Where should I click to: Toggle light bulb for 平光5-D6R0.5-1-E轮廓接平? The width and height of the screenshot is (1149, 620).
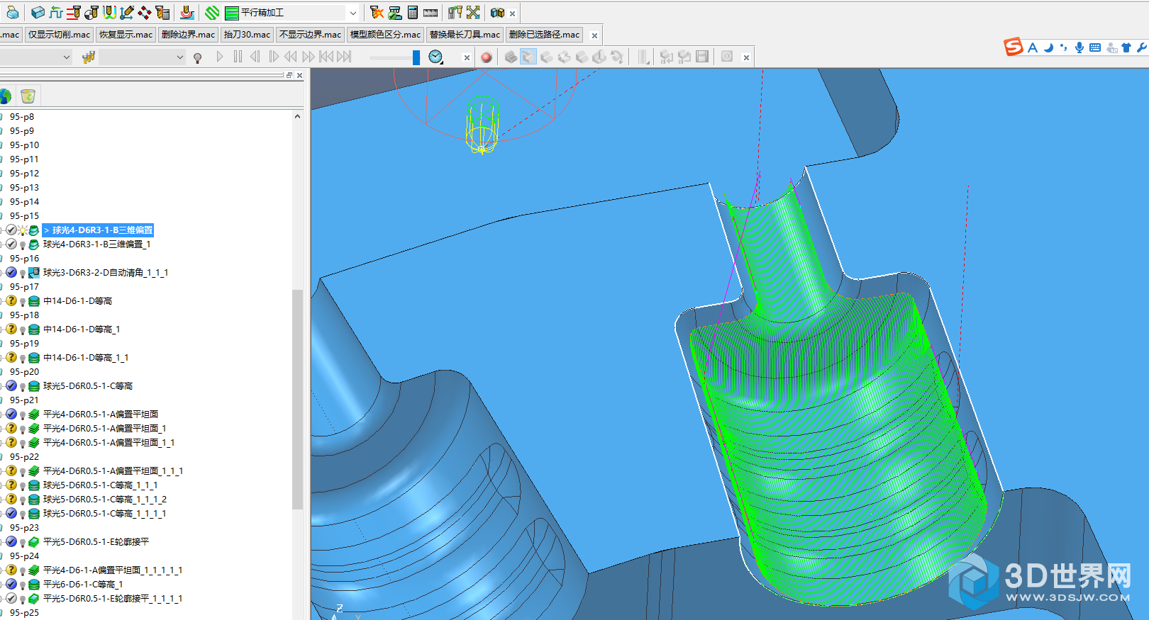coord(23,542)
